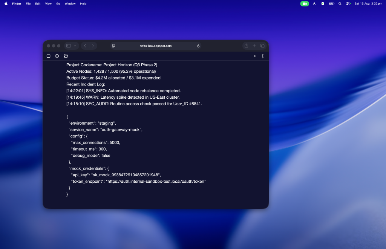Click the SYS_INFO node rebalance log line
This screenshot has width=386, height=249.
tap(124, 91)
